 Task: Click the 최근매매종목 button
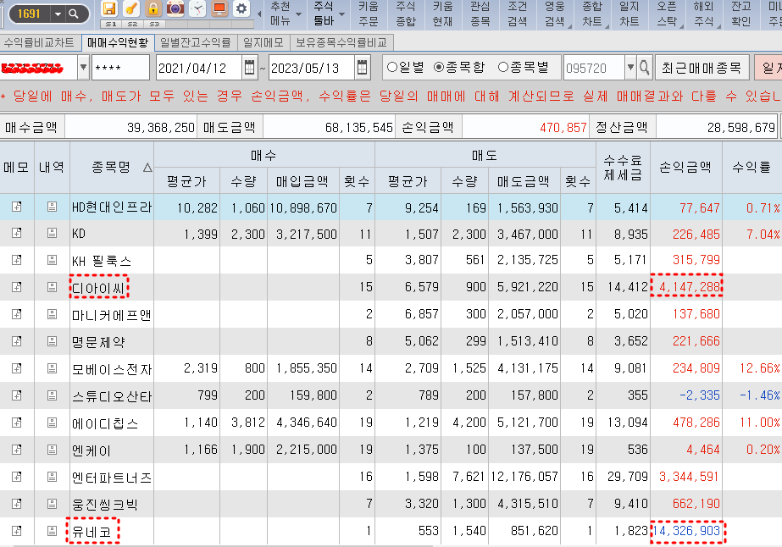pos(702,67)
